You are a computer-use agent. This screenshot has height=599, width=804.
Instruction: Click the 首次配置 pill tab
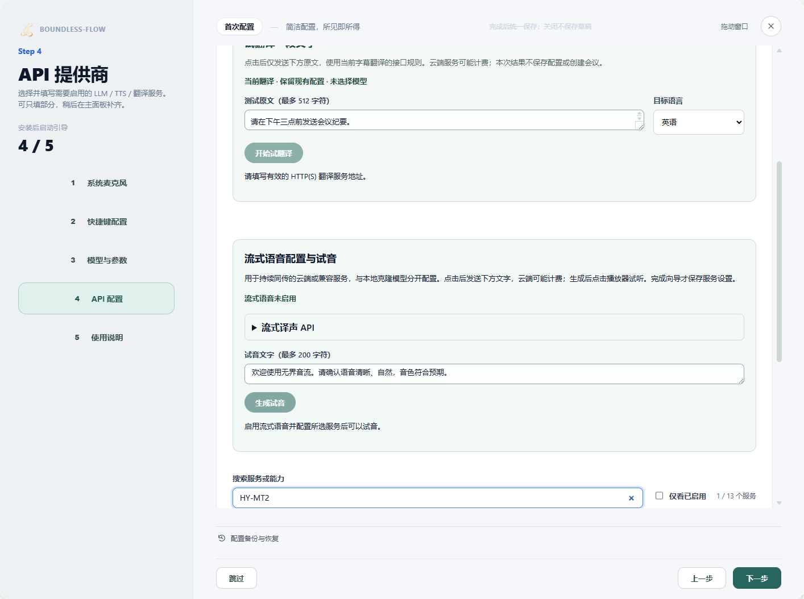tap(239, 27)
